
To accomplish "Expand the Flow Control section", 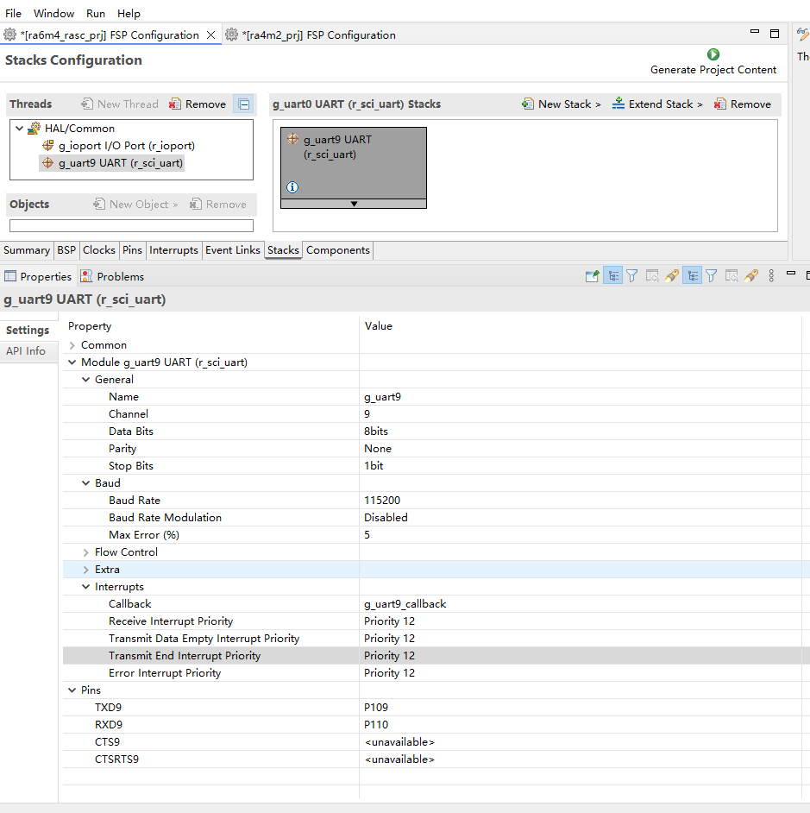I will point(86,552).
